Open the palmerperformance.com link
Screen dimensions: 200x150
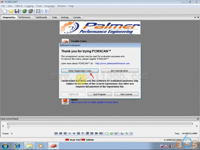pos(112,63)
